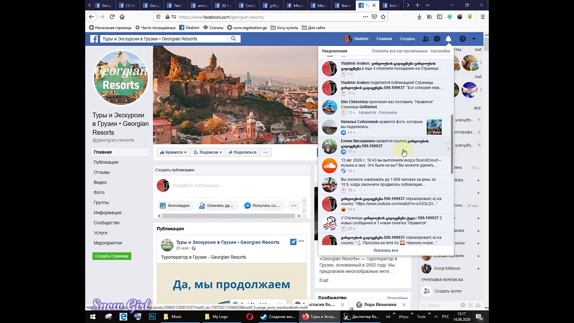Mark Елене Вискушенко notification read dot
574x323 pixels.
[x=447, y=149]
